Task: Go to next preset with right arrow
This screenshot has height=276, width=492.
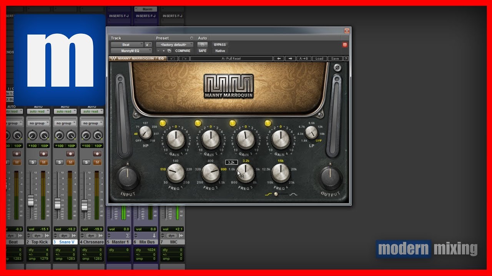Action: click(x=290, y=59)
